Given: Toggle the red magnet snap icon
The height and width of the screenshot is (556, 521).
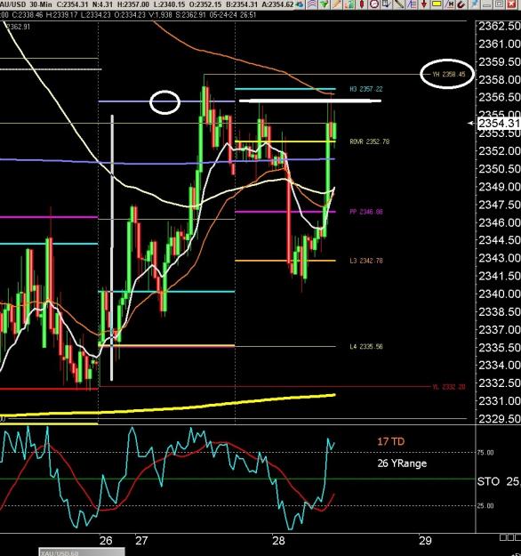Looking at the screenshot, I should click(461, 4).
